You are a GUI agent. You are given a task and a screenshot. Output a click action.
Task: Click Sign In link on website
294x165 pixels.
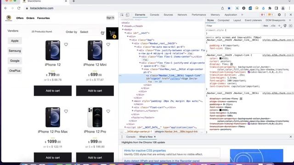pyautogui.click(x=110, y=18)
